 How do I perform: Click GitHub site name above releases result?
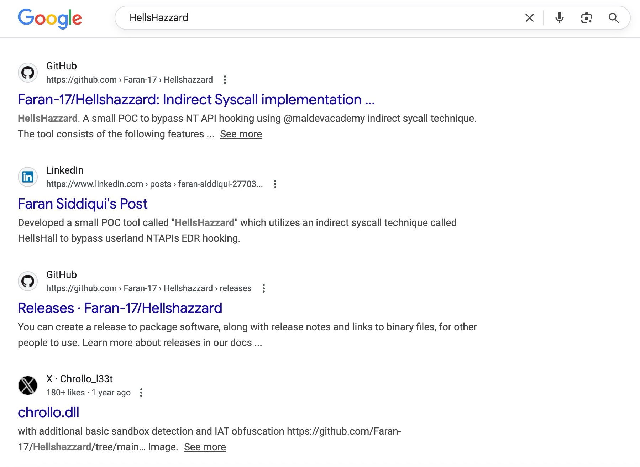coord(62,274)
